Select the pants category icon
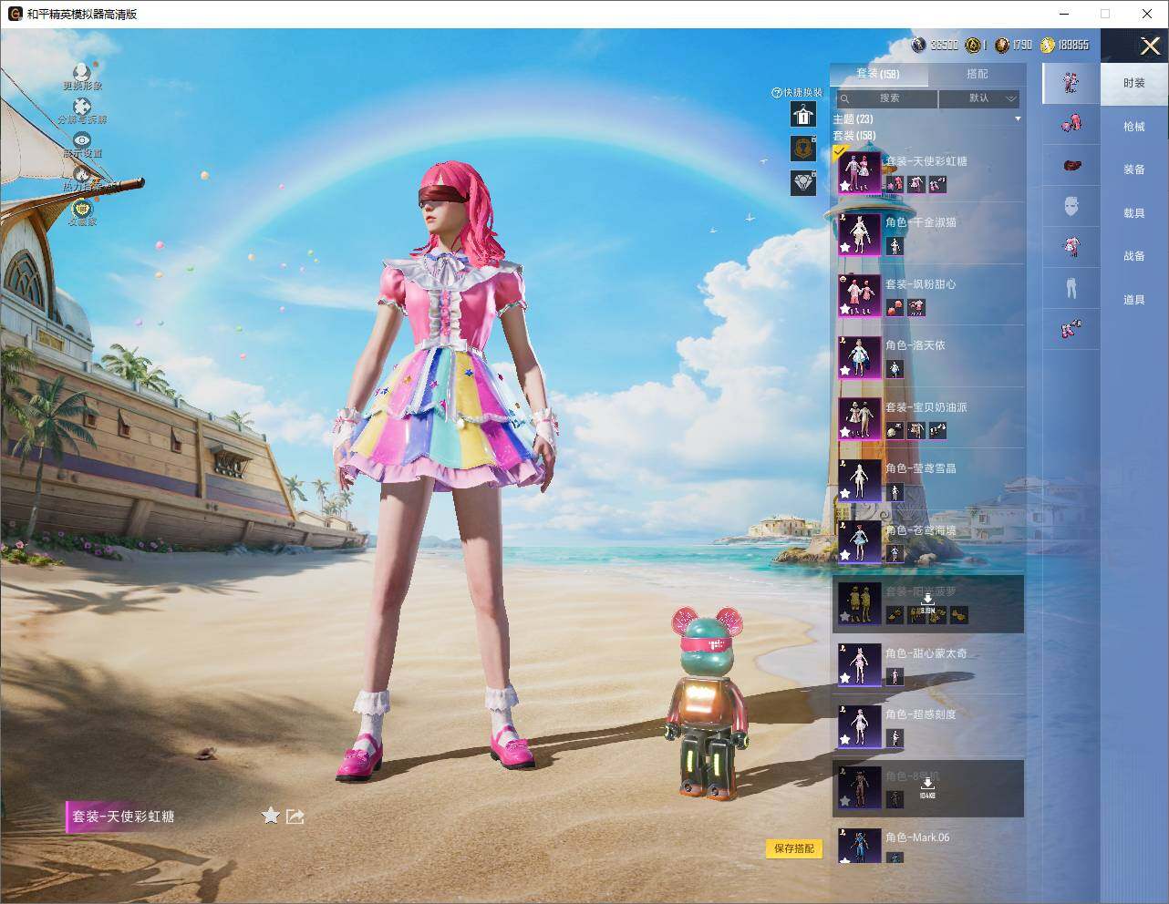This screenshot has height=904, width=1169. click(x=1071, y=287)
